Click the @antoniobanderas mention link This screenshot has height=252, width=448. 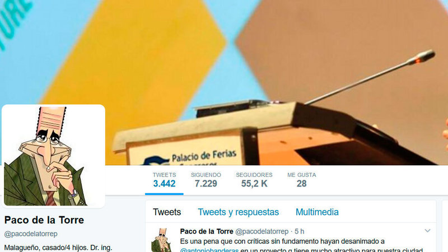[209, 250]
